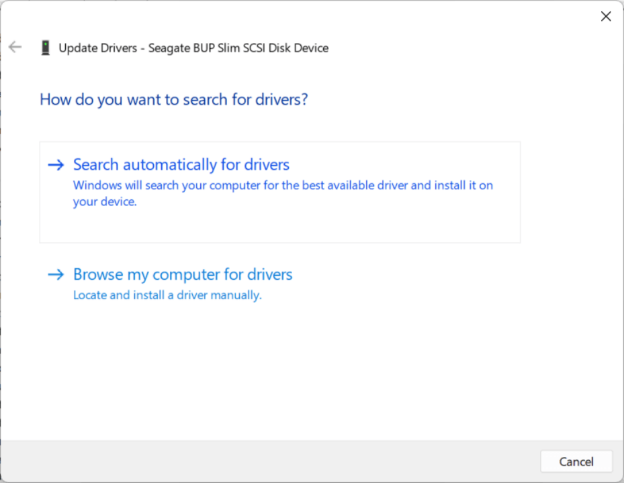This screenshot has height=483, width=624.
Task: Click inside the automatic search option box
Action: [x=279, y=191]
